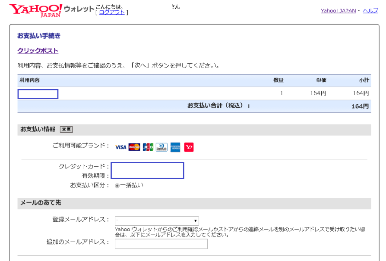Click the 利用内容 column header

point(30,81)
